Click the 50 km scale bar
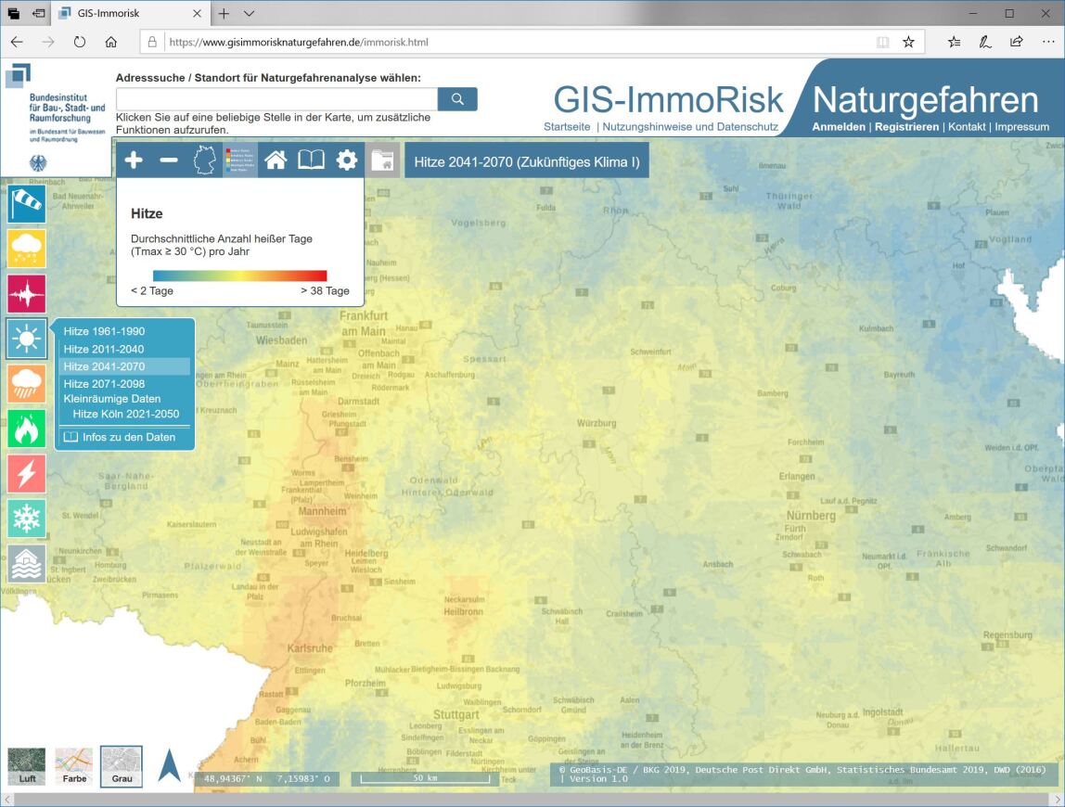Viewport: 1065px width, 807px height. click(425, 778)
